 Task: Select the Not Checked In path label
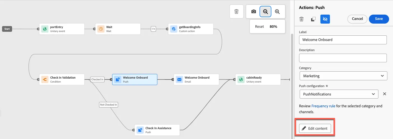109,105
